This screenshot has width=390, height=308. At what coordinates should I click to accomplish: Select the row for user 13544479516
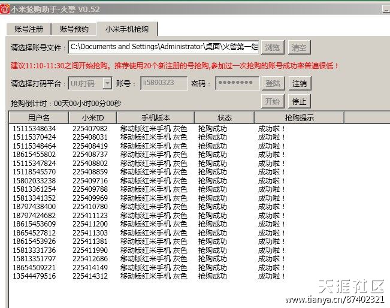(x=149, y=276)
